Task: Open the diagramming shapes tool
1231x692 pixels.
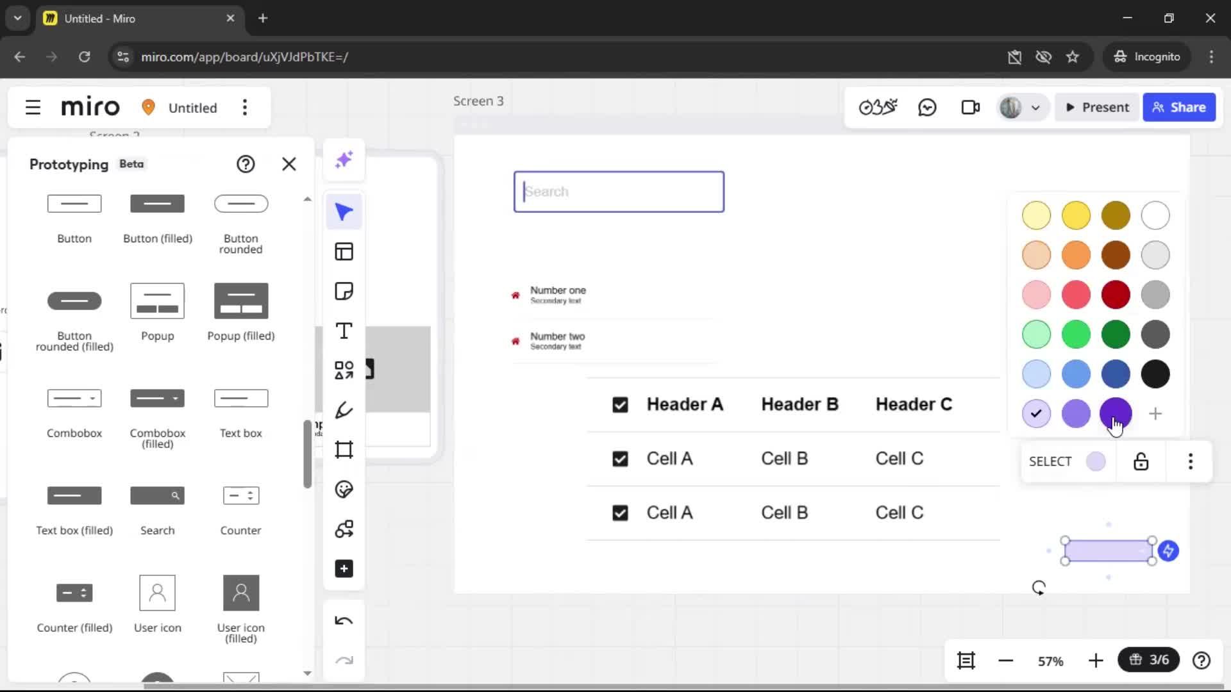Action: coord(344,529)
